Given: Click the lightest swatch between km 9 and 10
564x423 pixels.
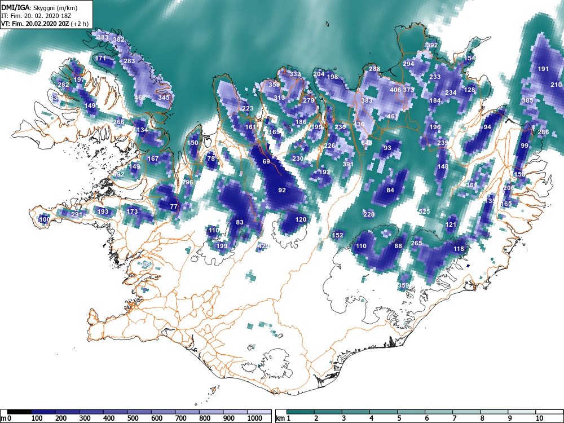Looking at the screenshot, I should [x=522, y=412].
